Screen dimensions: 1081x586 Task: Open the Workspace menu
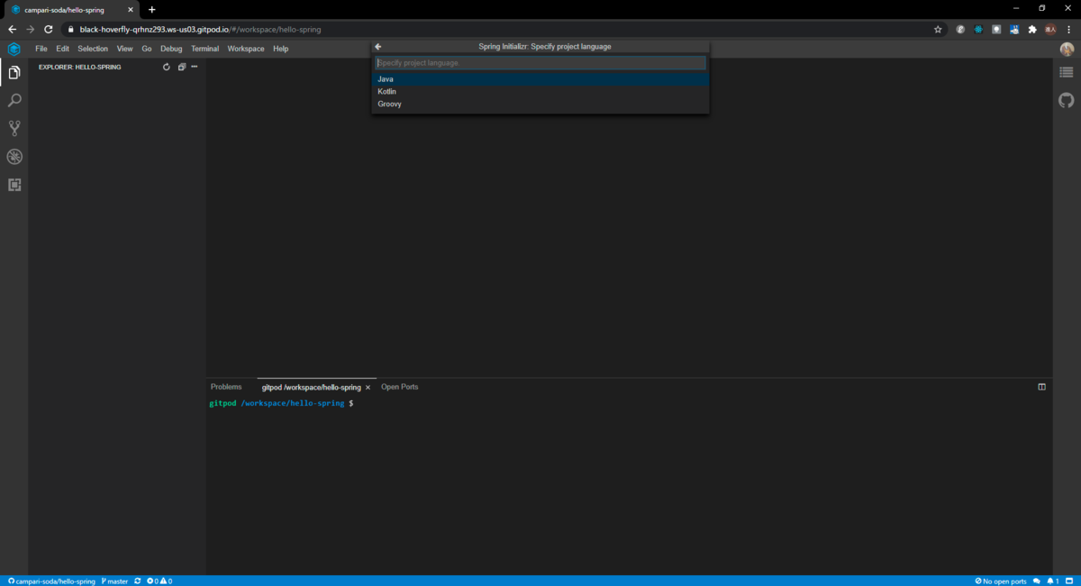(246, 49)
